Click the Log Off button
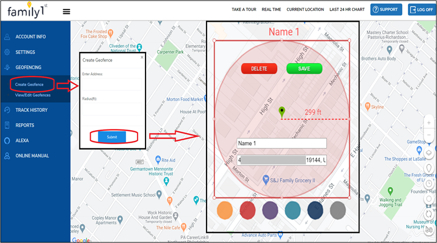The height and width of the screenshot is (243, 437). [x=422, y=10]
